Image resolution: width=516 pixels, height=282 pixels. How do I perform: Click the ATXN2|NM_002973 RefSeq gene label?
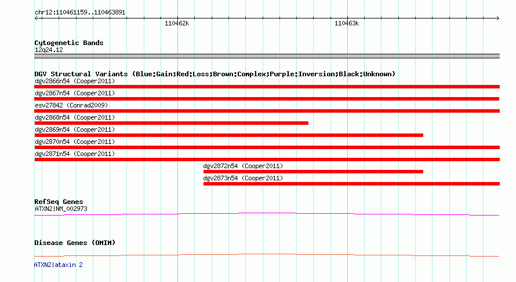click(x=61, y=209)
